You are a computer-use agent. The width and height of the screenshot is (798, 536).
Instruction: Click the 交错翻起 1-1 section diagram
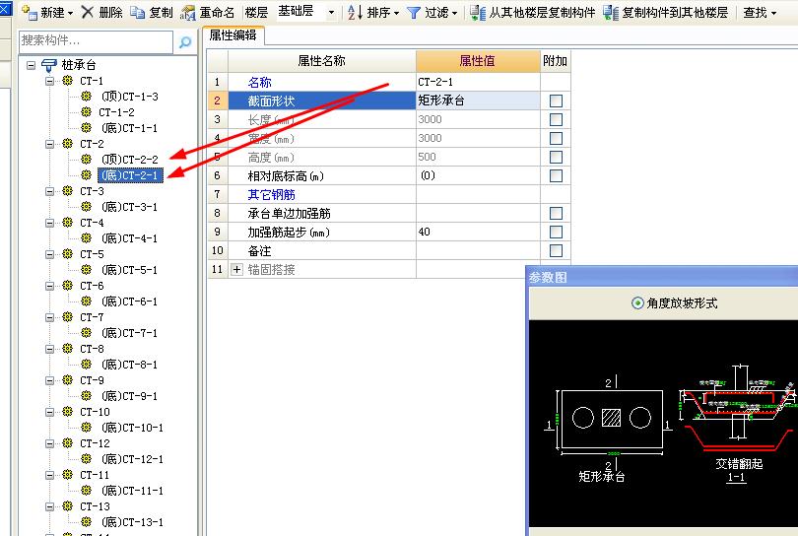[738, 423]
